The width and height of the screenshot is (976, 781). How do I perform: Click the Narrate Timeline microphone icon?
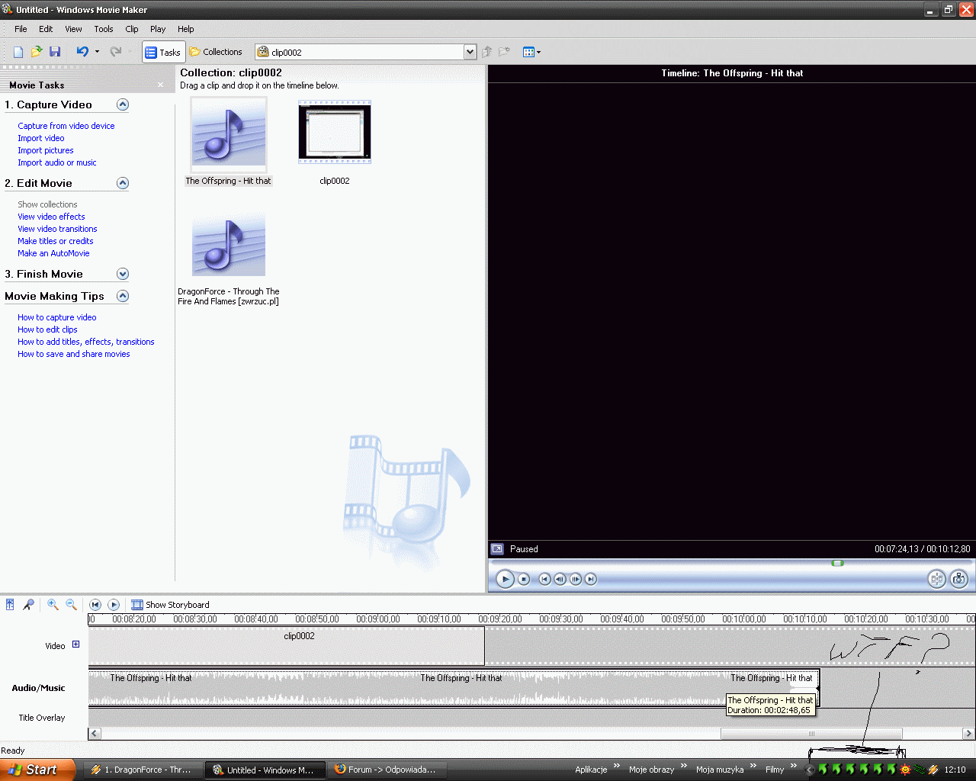28,605
